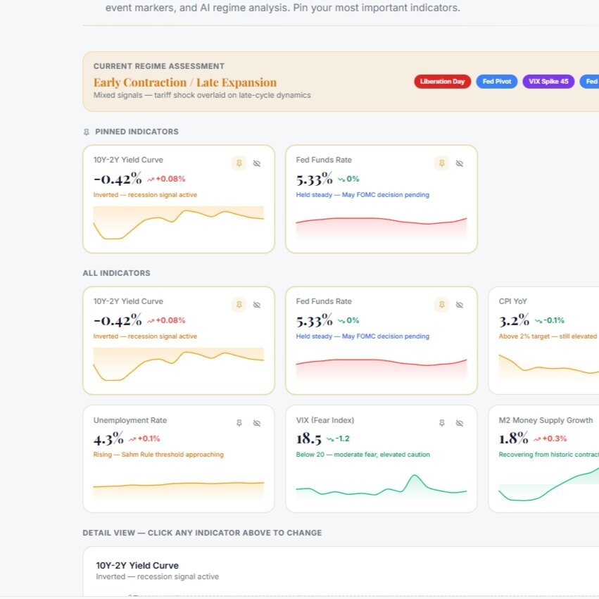Open the M2 Money Supply Growth card
599x599 pixels.
(544, 459)
